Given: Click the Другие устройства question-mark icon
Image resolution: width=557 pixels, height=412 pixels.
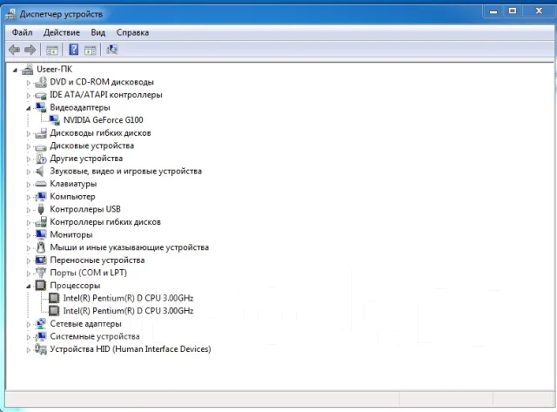Looking at the screenshot, I should 41,159.
